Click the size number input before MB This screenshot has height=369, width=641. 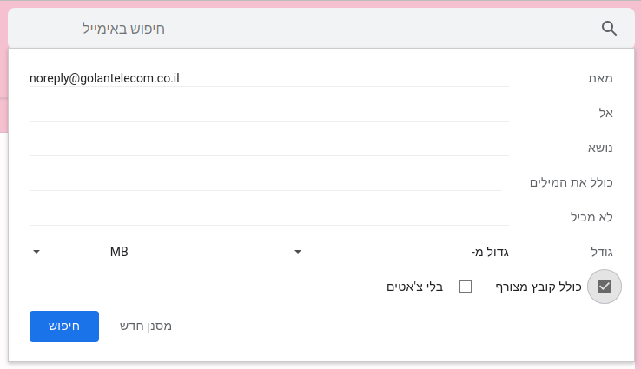tap(209, 252)
